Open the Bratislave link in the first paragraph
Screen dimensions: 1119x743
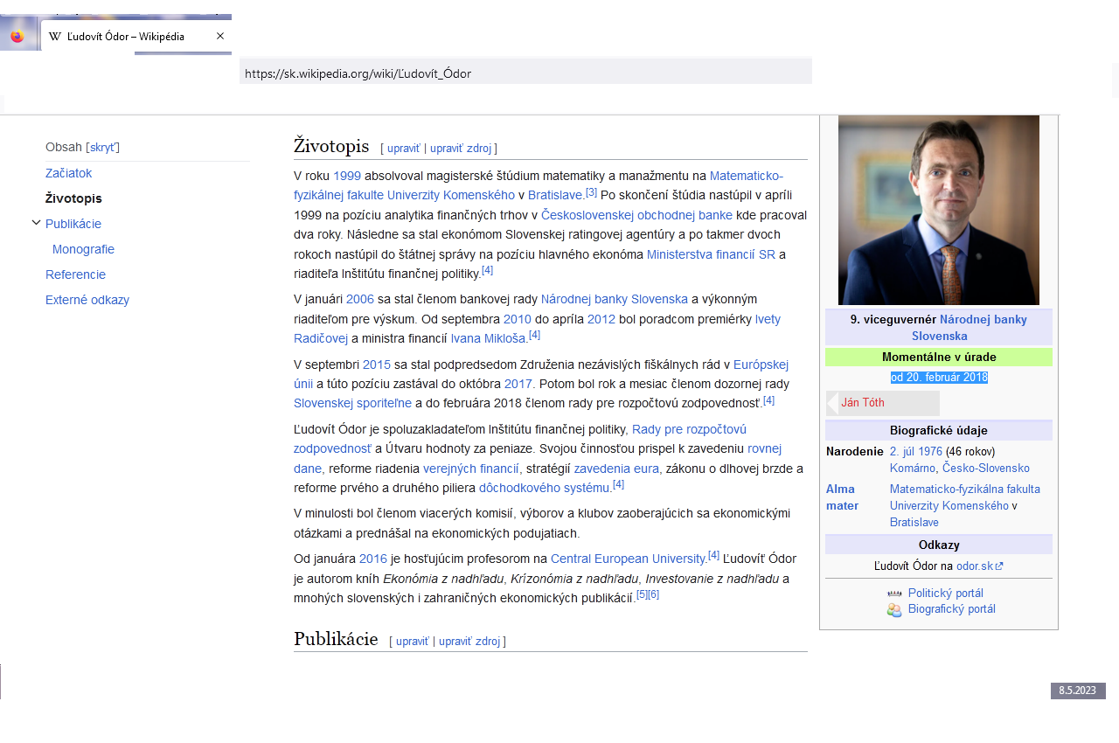click(555, 196)
